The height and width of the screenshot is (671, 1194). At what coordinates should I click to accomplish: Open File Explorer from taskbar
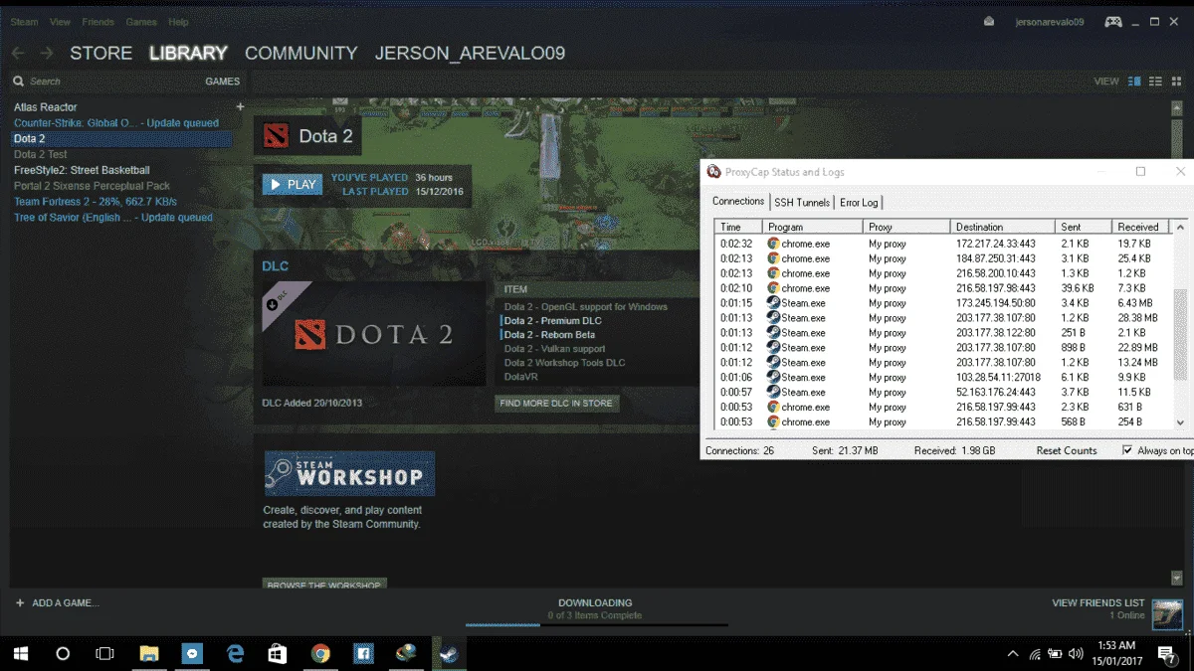tap(149, 653)
